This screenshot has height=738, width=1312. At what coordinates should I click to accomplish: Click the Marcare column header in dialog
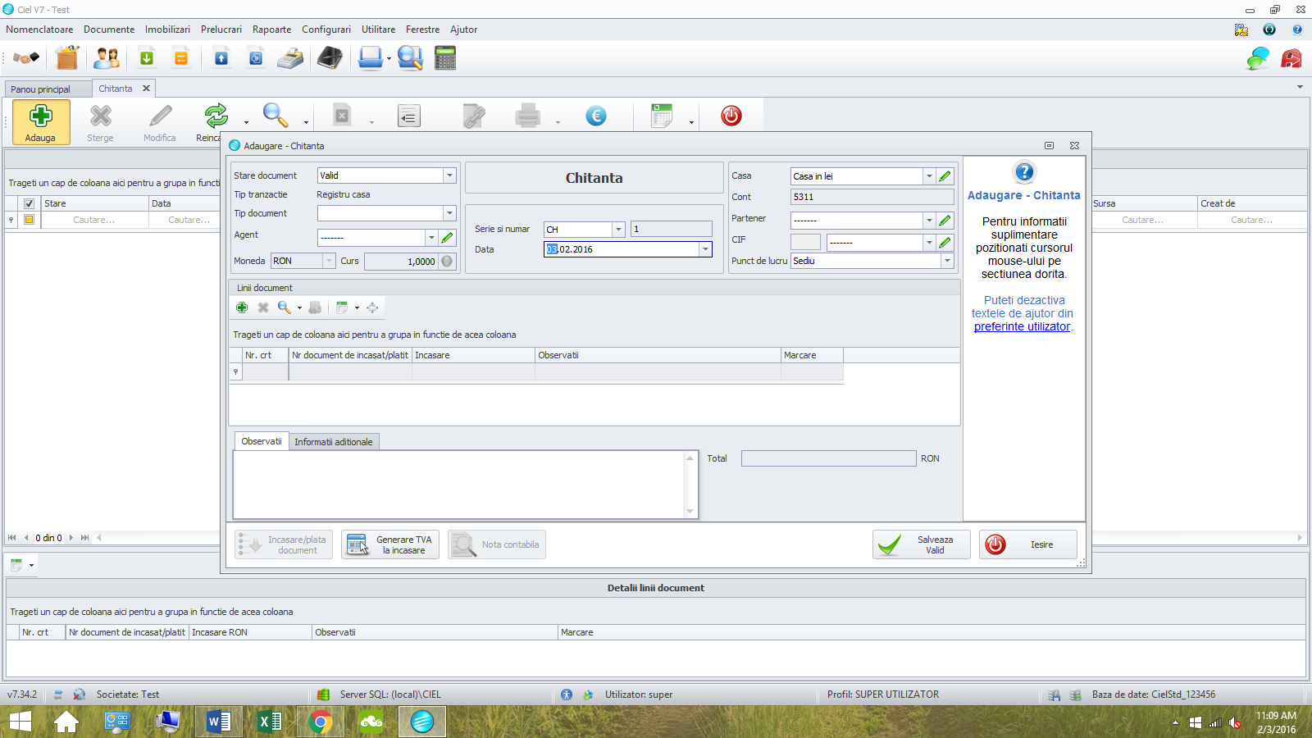click(x=812, y=355)
